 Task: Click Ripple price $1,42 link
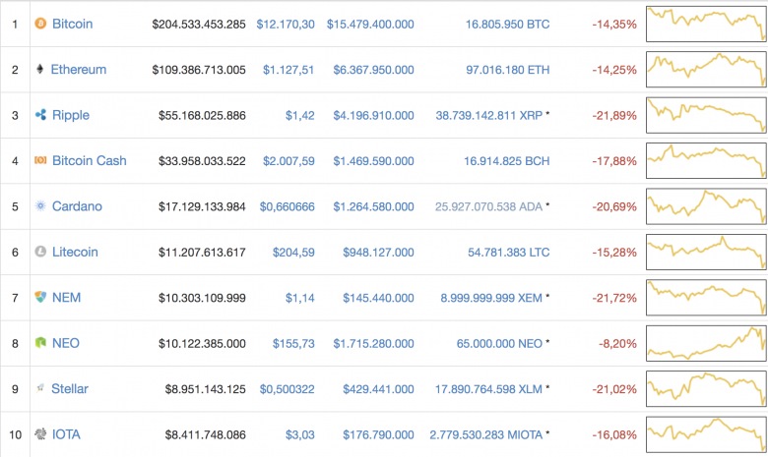click(x=299, y=115)
